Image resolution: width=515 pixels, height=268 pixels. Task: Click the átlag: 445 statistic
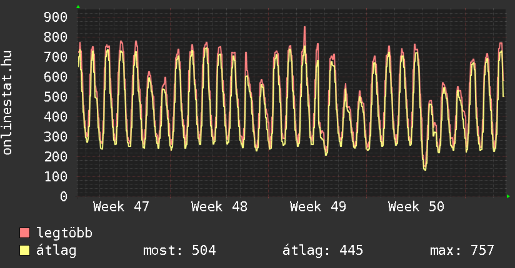[323, 251]
